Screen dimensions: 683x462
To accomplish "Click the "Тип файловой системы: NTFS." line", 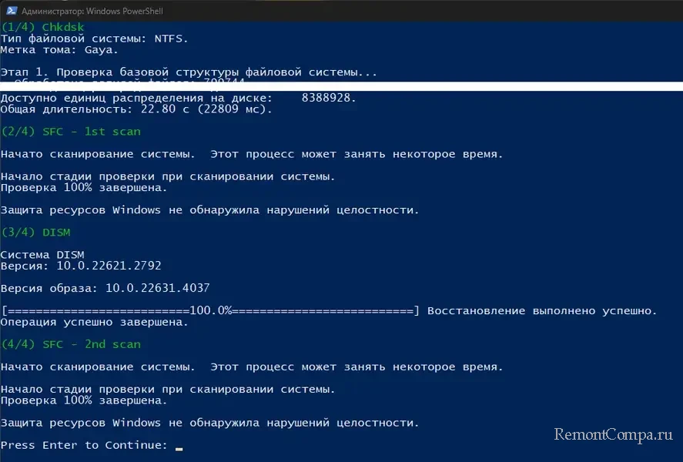I will pyautogui.click(x=94, y=38).
